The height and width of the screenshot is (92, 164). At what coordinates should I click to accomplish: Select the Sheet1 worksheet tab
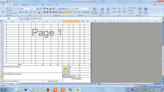pyautogui.click(x=11, y=84)
